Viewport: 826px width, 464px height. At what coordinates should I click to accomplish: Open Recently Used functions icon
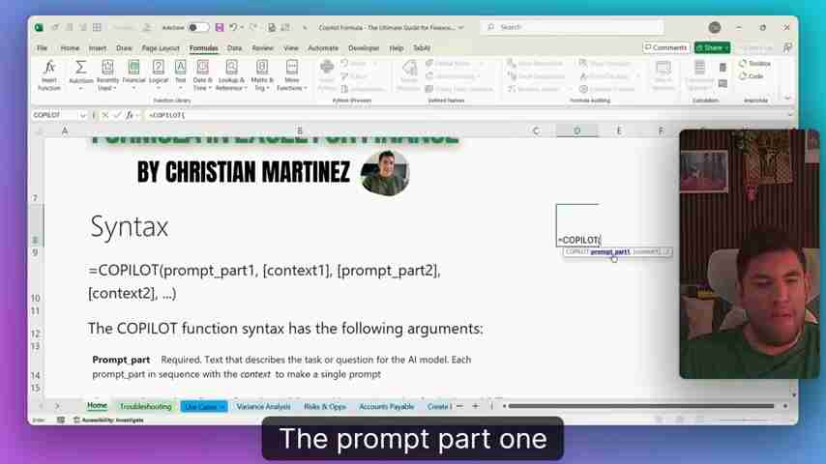coord(107,67)
